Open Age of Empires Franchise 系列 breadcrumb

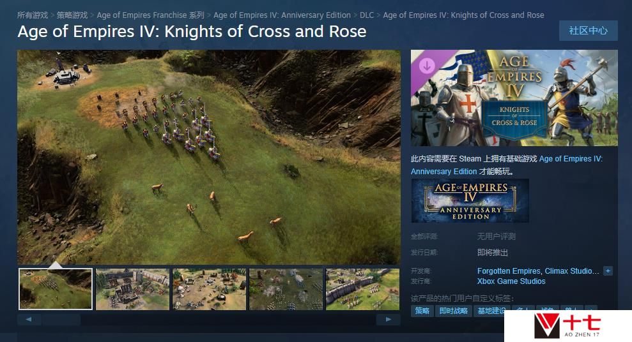pyautogui.click(x=151, y=15)
